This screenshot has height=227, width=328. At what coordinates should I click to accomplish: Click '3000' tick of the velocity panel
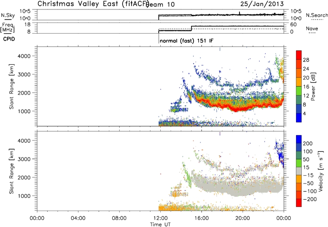pos(24,159)
